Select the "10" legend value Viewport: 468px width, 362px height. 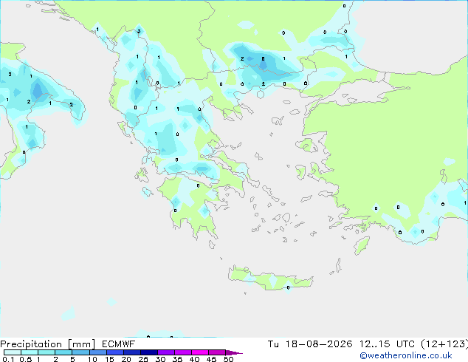click(92, 359)
